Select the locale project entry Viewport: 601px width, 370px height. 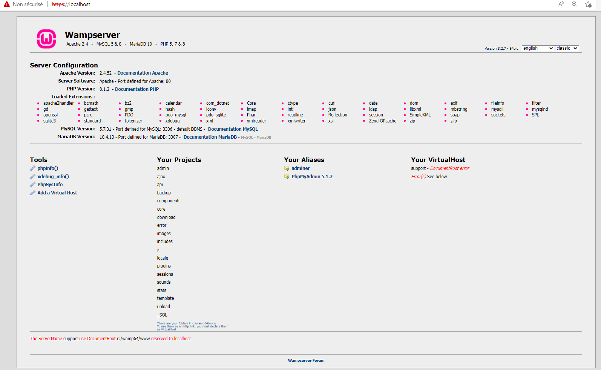(163, 258)
